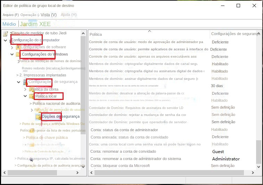Viewport: 263px width, 185px height.
Task: Expand Atribuição de permissão do usuário node
Action: tap(32, 110)
